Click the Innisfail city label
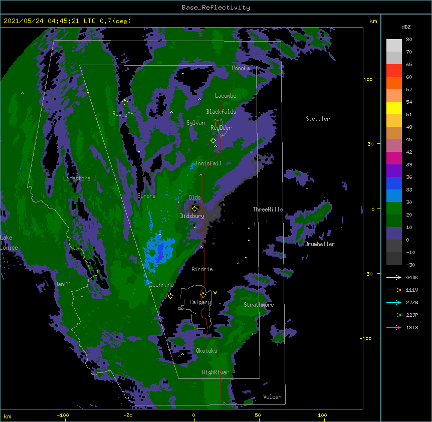This screenshot has height=422, width=432. click(208, 163)
